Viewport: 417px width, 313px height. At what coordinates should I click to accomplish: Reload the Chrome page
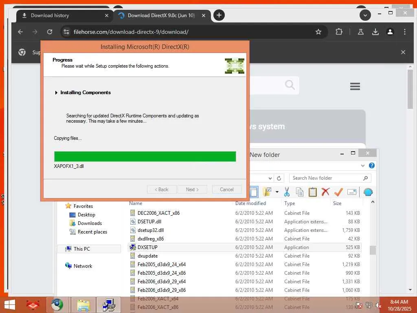tap(49, 32)
